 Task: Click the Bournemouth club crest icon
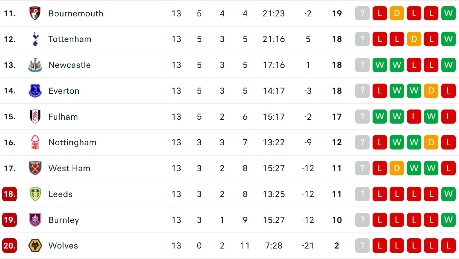pyautogui.click(x=35, y=13)
